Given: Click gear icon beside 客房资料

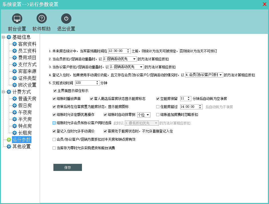Looking at the screenshot, I should (15, 44).
